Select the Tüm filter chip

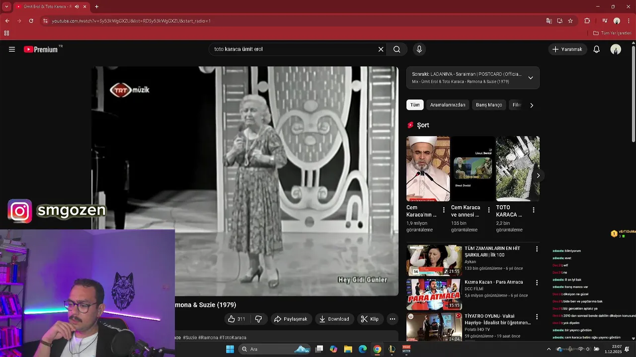pos(415,105)
